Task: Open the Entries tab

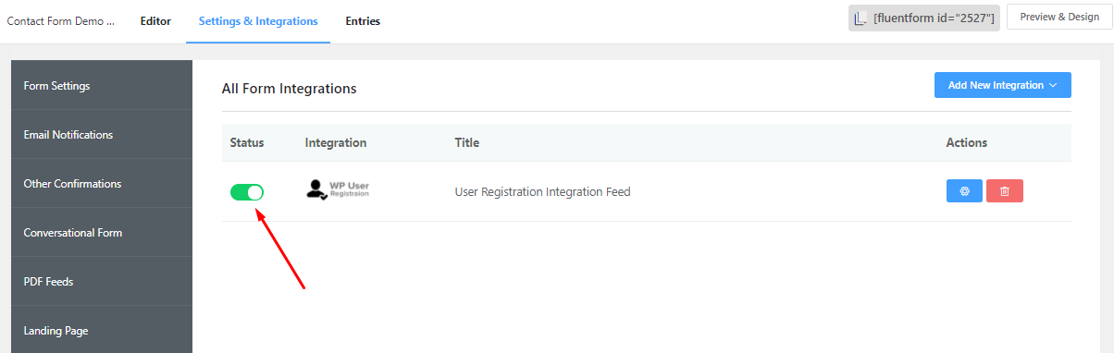Action: [363, 21]
